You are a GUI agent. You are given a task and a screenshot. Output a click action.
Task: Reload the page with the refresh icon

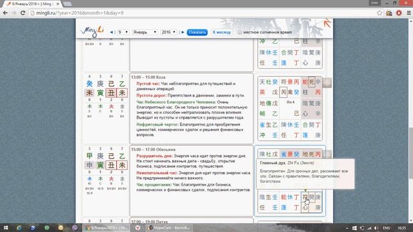23,13
